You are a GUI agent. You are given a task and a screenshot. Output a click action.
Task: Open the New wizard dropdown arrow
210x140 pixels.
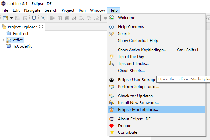(11, 18)
